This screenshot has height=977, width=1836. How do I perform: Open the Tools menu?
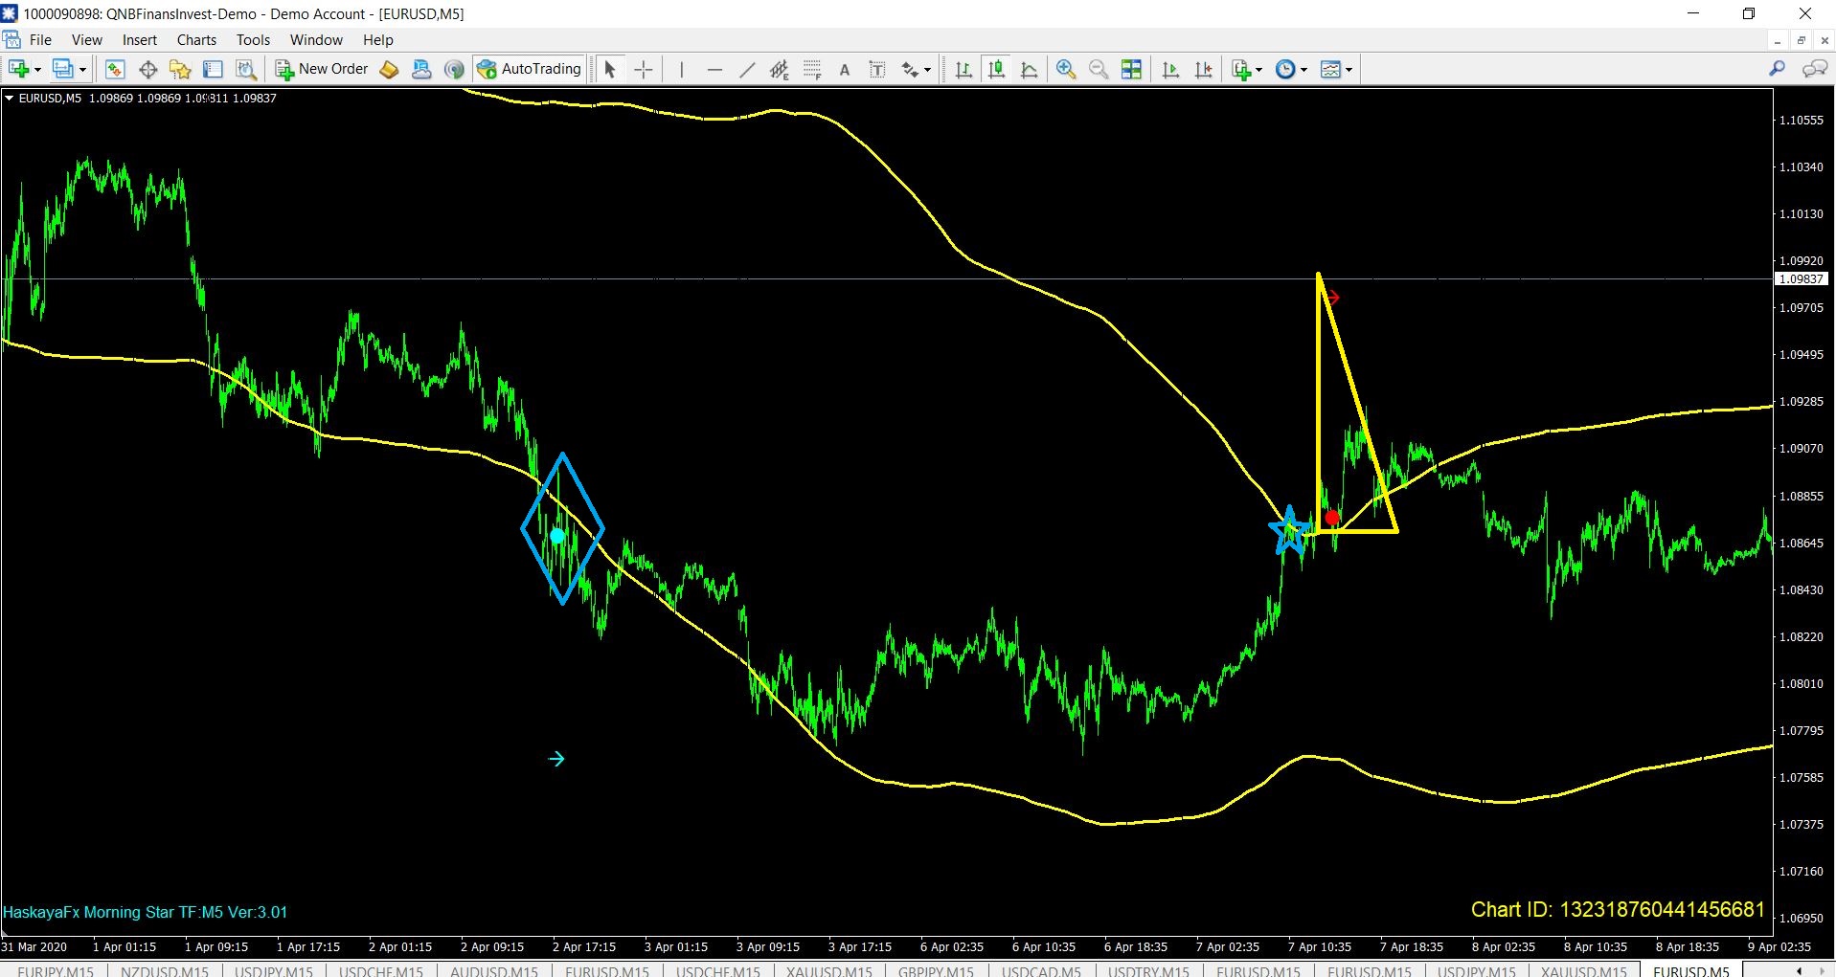coord(253,39)
